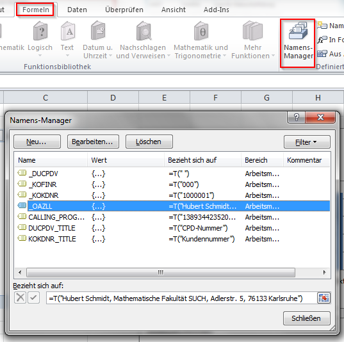Open Mathematik und Trigonometrie functions icon
Screen dimensions: 344x342
pos(201,31)
